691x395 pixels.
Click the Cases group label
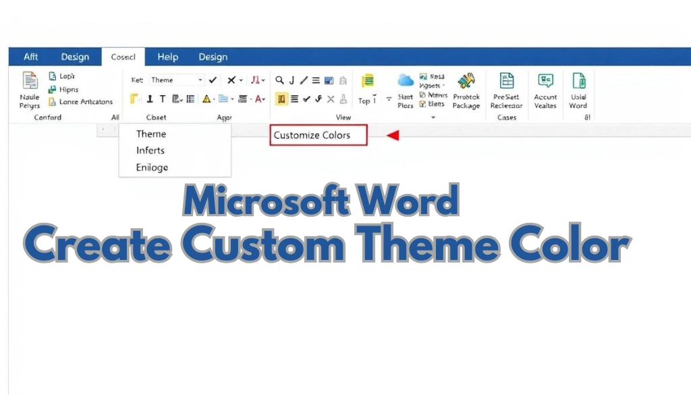(x=507, y=117)
